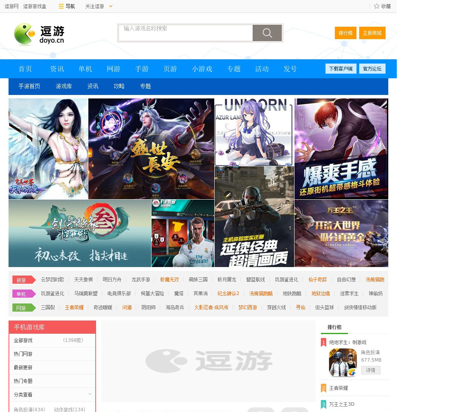
Task: Open the 碧蓝航线 link
Action: click(255, 279)
